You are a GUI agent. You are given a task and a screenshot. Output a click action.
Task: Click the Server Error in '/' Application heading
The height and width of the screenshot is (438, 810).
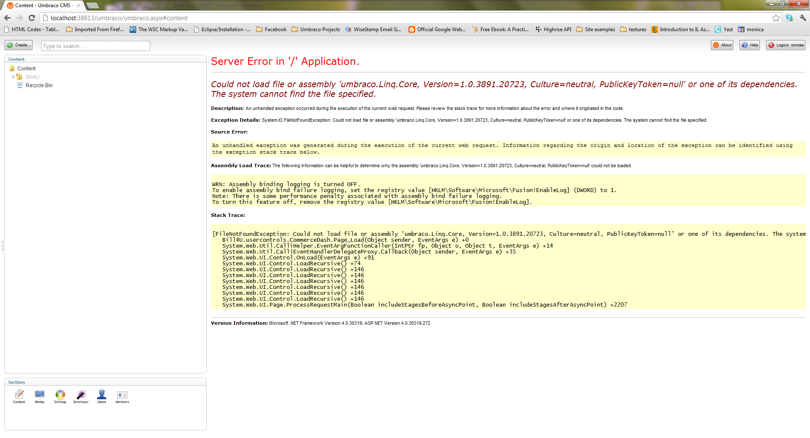tap(285, 61)
